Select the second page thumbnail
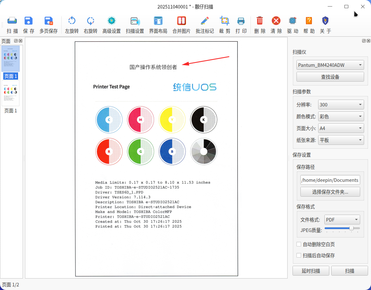The width and height of the screenshot is (371, 290). [11, 93]
